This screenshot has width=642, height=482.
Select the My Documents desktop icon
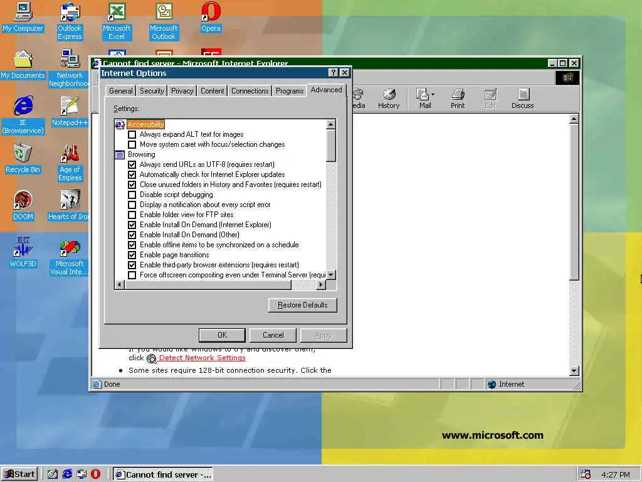tap(23, 65)
